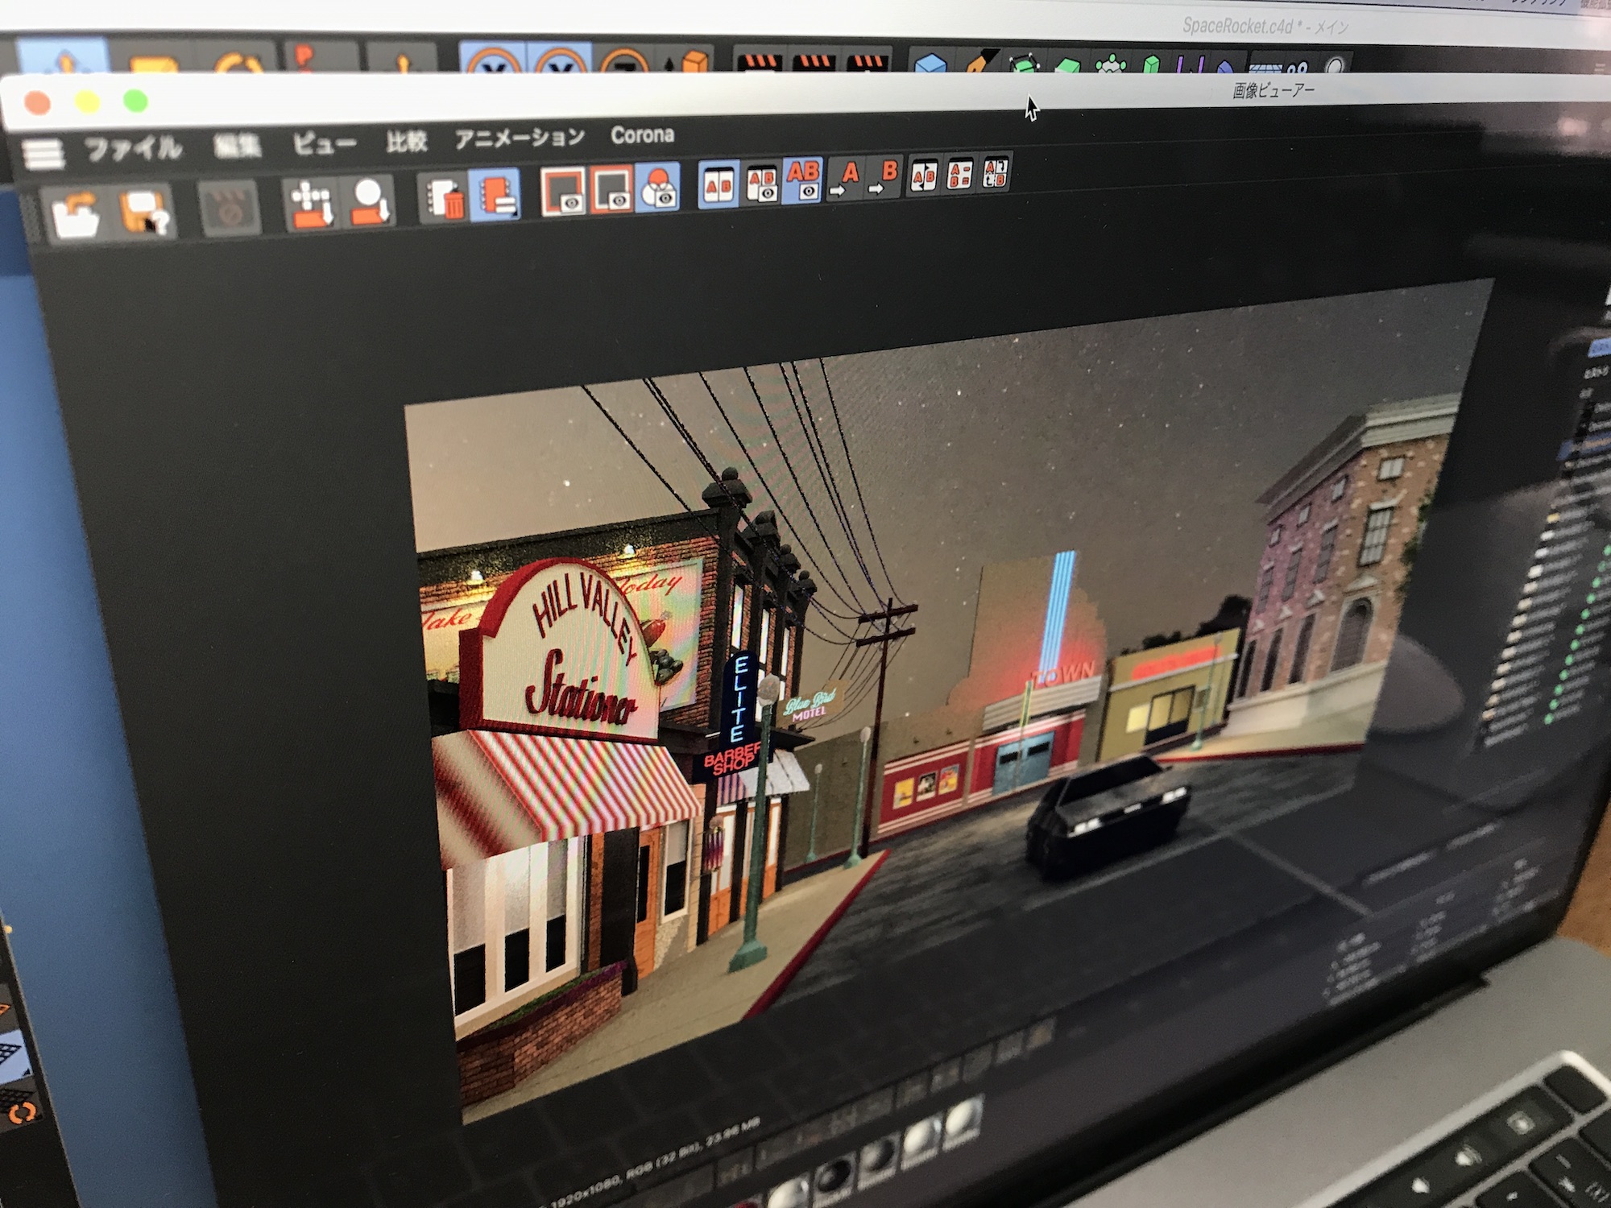The height and width of the screenshot is (1208, 1611).
Task: Click the X axis lock in main toolbar
Action: pyautogui.click(x=492, y=62)
